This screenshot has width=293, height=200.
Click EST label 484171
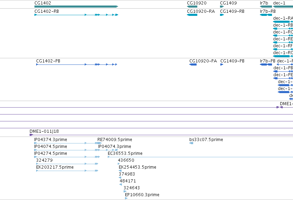click(128, 181)
